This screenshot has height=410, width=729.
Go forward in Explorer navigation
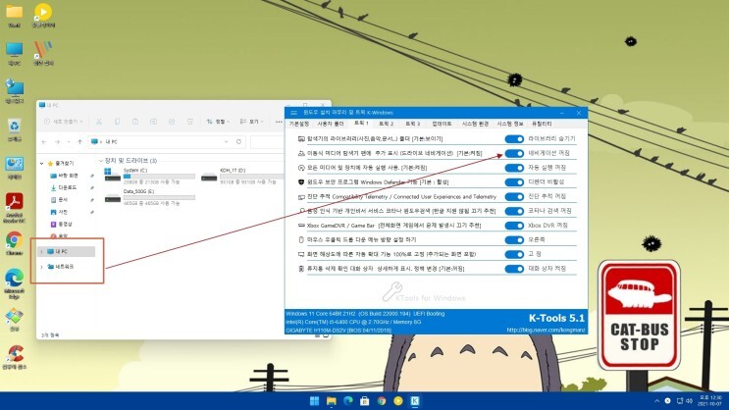tap(57, 142)
